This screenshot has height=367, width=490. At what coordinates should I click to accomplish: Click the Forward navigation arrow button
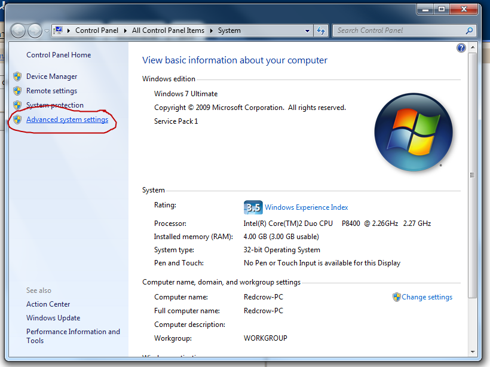35,30
